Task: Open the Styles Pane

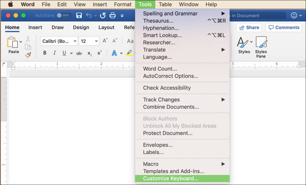Action: click(x=261, y=47)
